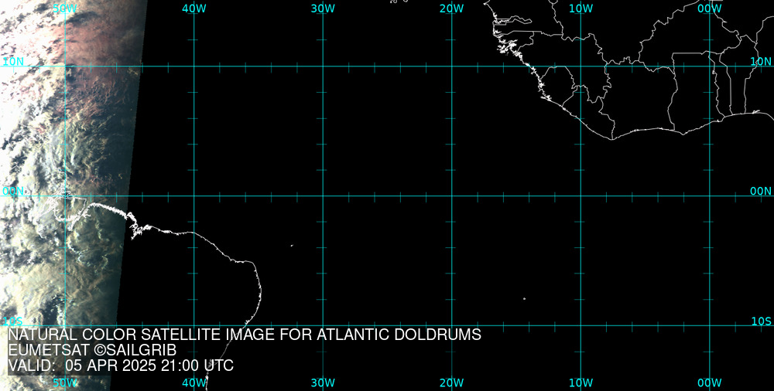
Task: Click the '20W' longitude label in the top row
Action: click(452, 8)
